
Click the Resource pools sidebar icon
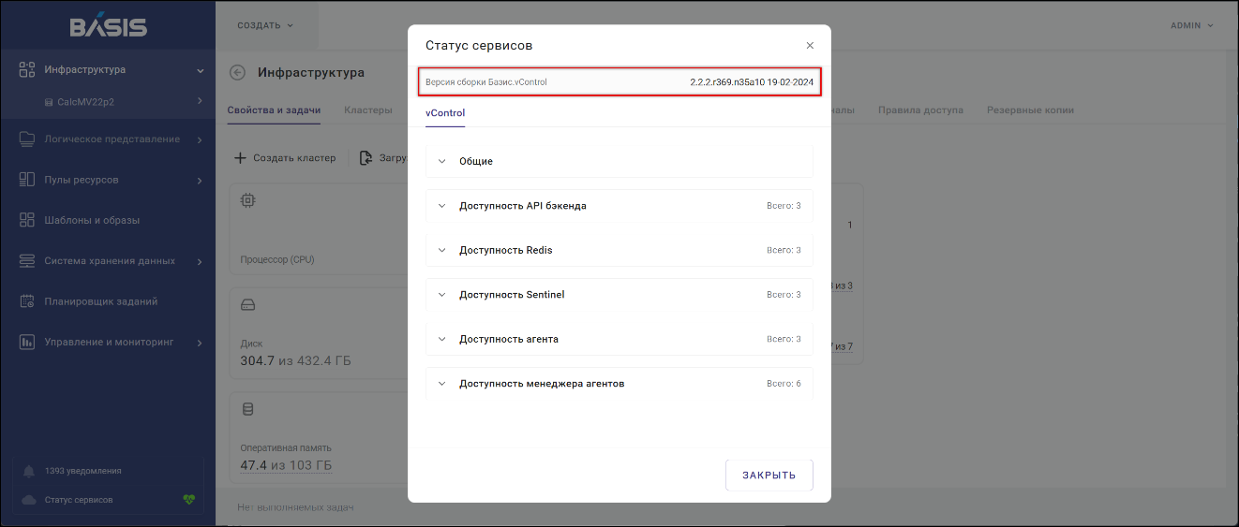pos(27,180)
